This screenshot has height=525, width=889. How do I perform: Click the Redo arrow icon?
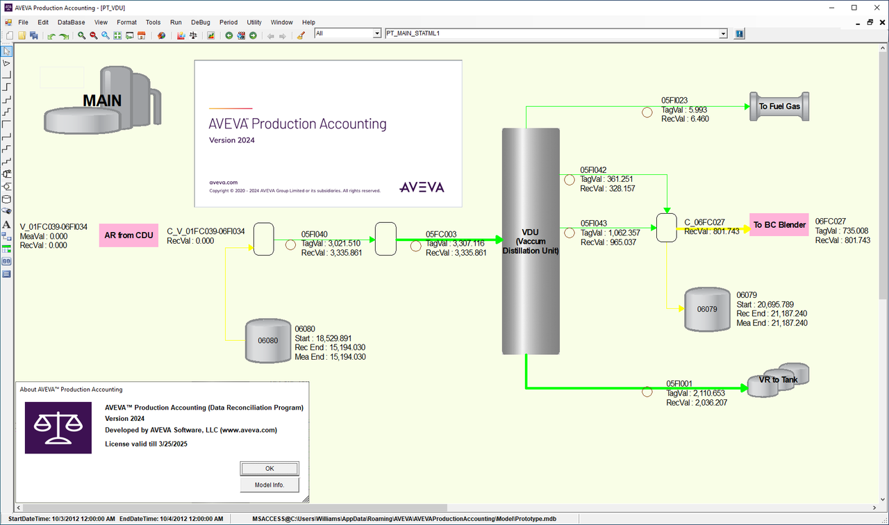[64, 35]
